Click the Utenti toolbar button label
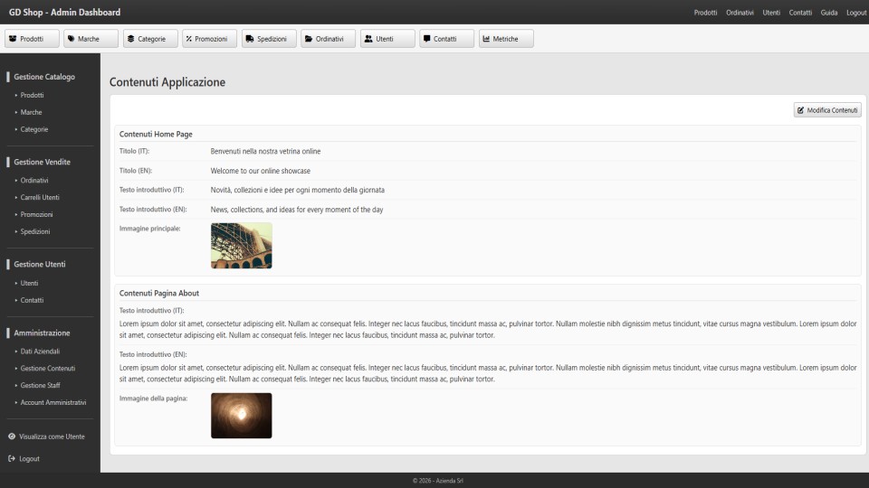This screenshot has height=488, width=869. (385, 39)
